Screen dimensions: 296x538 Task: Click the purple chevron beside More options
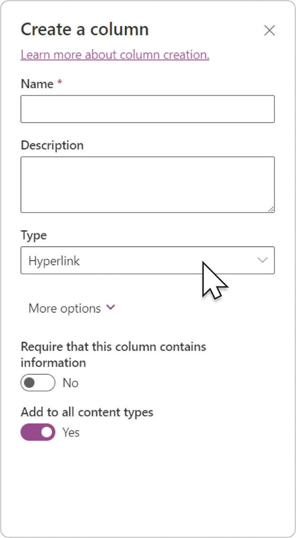111,307
